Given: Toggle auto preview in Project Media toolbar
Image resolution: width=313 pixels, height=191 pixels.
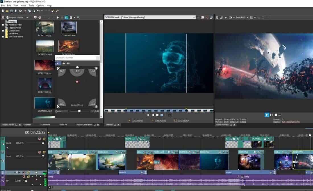Looking at the screenshot, I should point(67,18).
